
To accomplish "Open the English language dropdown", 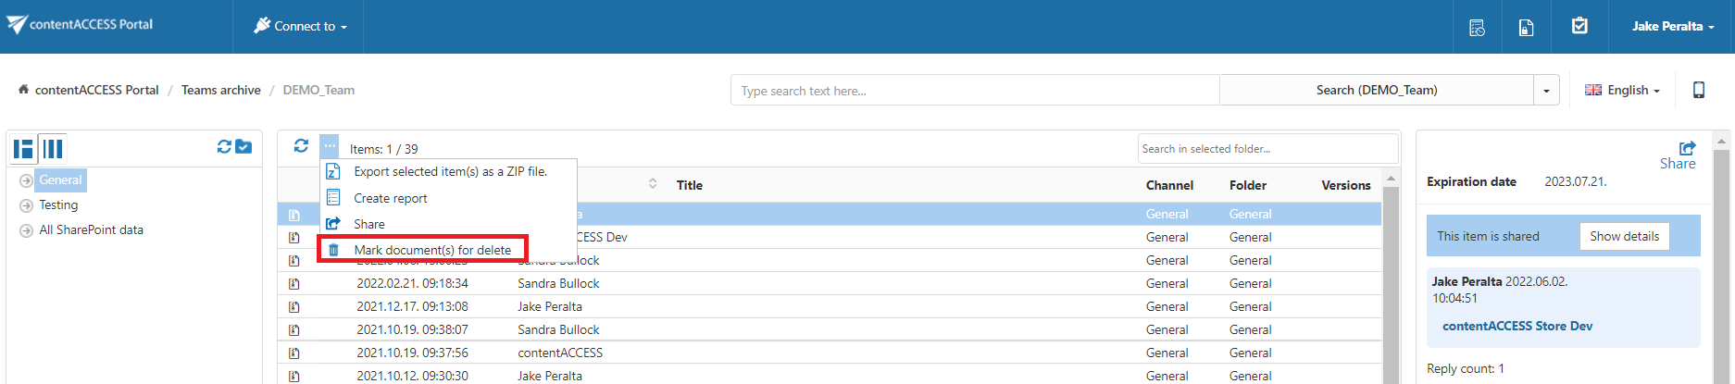I will click(x=1623, y=91).
